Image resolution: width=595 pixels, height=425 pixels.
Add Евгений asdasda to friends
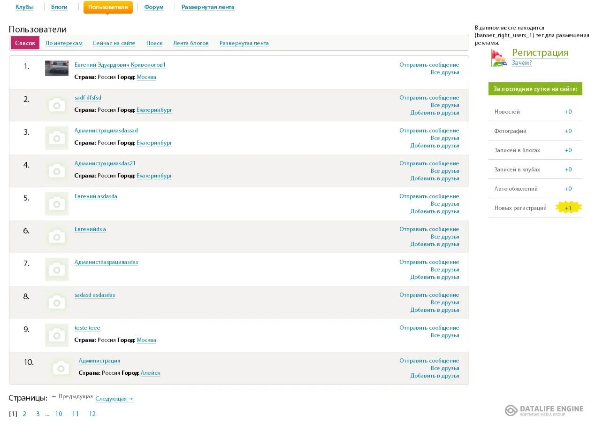pyautogui.click(x=435, y=211)
